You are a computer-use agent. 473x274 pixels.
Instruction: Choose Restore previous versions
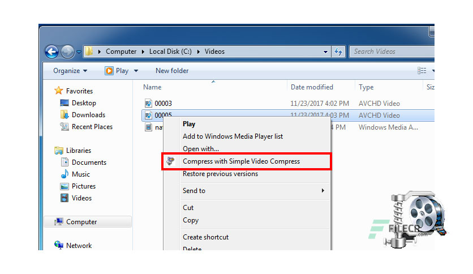(x=220, y=174)
